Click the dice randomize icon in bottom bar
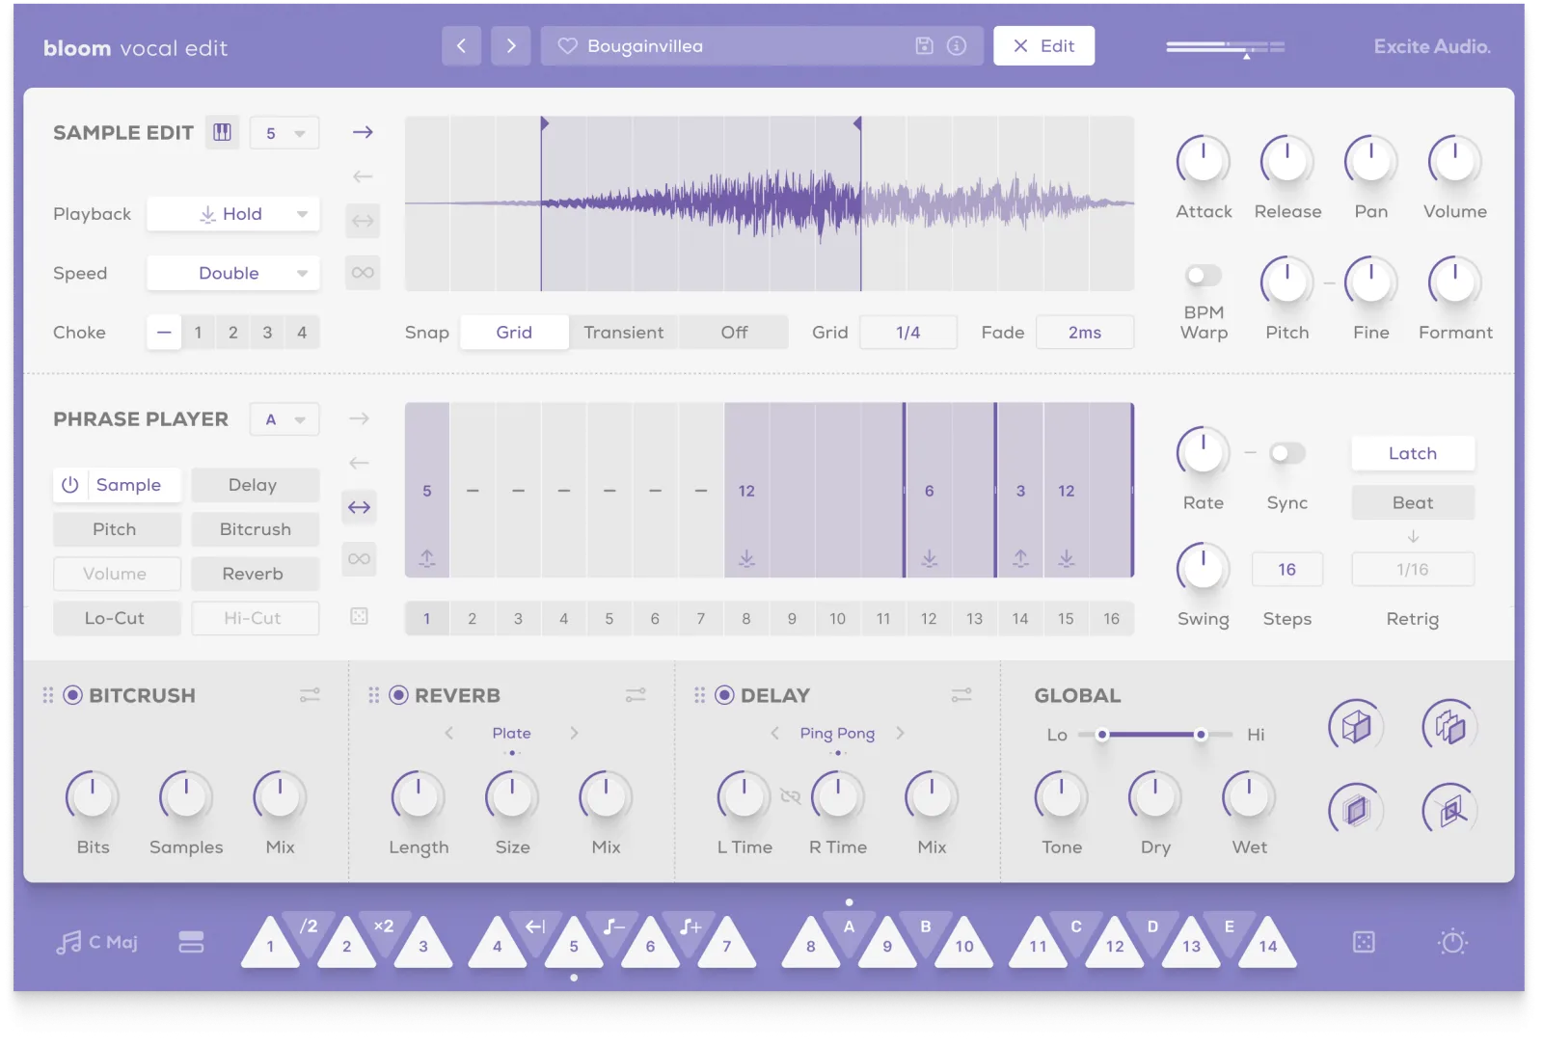Image resolution: width=1543 pixels, height=1048 pixels. (x=1364, y=942)
